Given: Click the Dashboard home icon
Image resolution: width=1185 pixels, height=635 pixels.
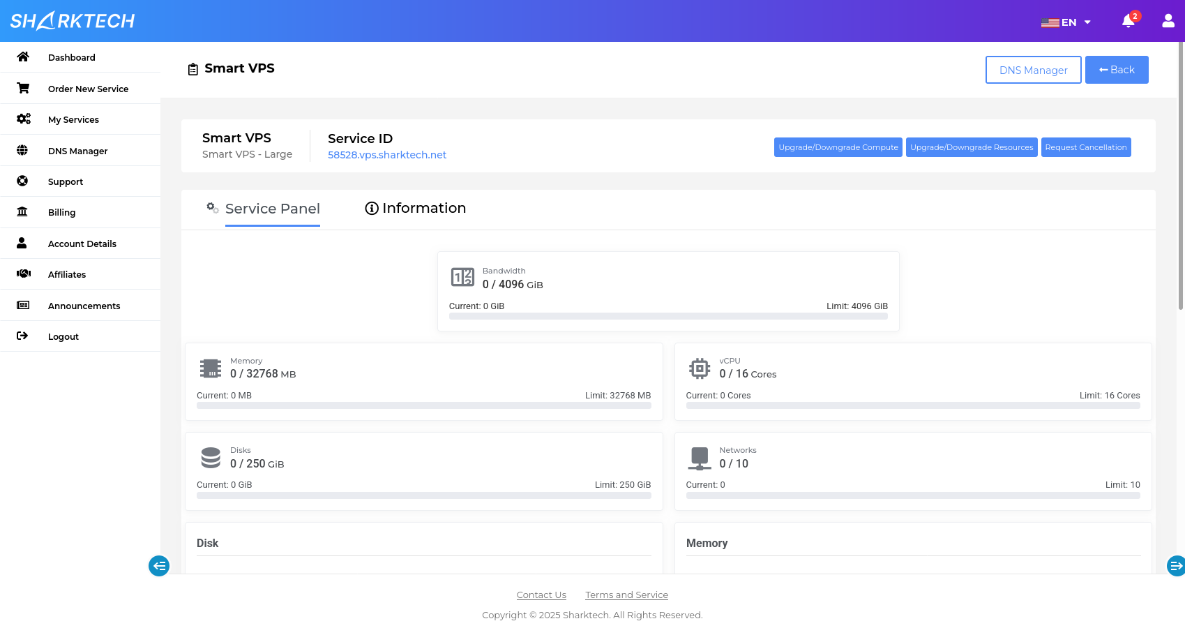Looking at the screenshot, I should tap(23, 57).
